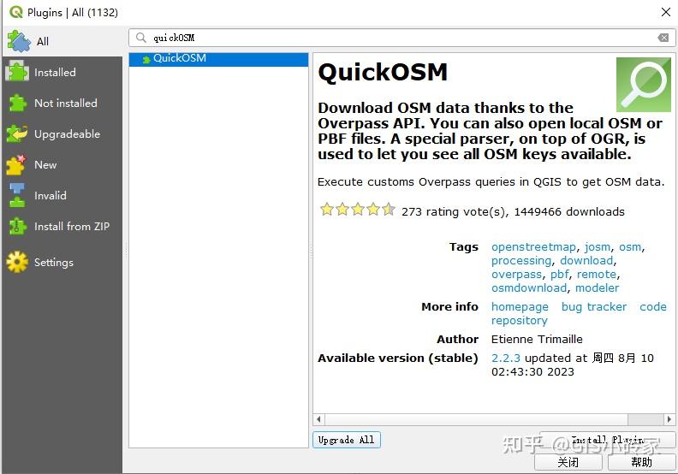Viewport: 678px width, 474px height.
Task: Click the '1449466 downloads' text
Action: (x=569, y=211)
